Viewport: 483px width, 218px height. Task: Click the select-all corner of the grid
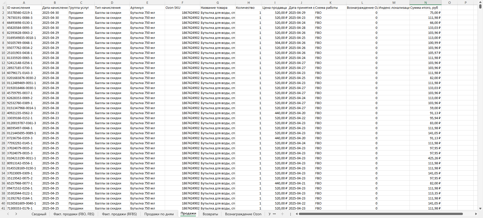pyautogui.click(x=3, y=3)
